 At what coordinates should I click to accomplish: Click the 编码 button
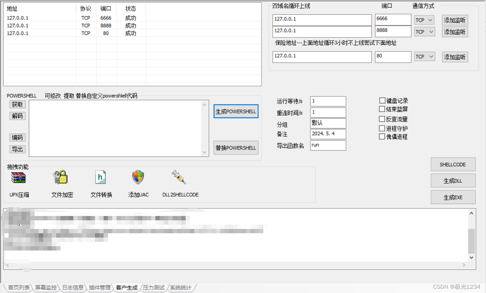17,138
